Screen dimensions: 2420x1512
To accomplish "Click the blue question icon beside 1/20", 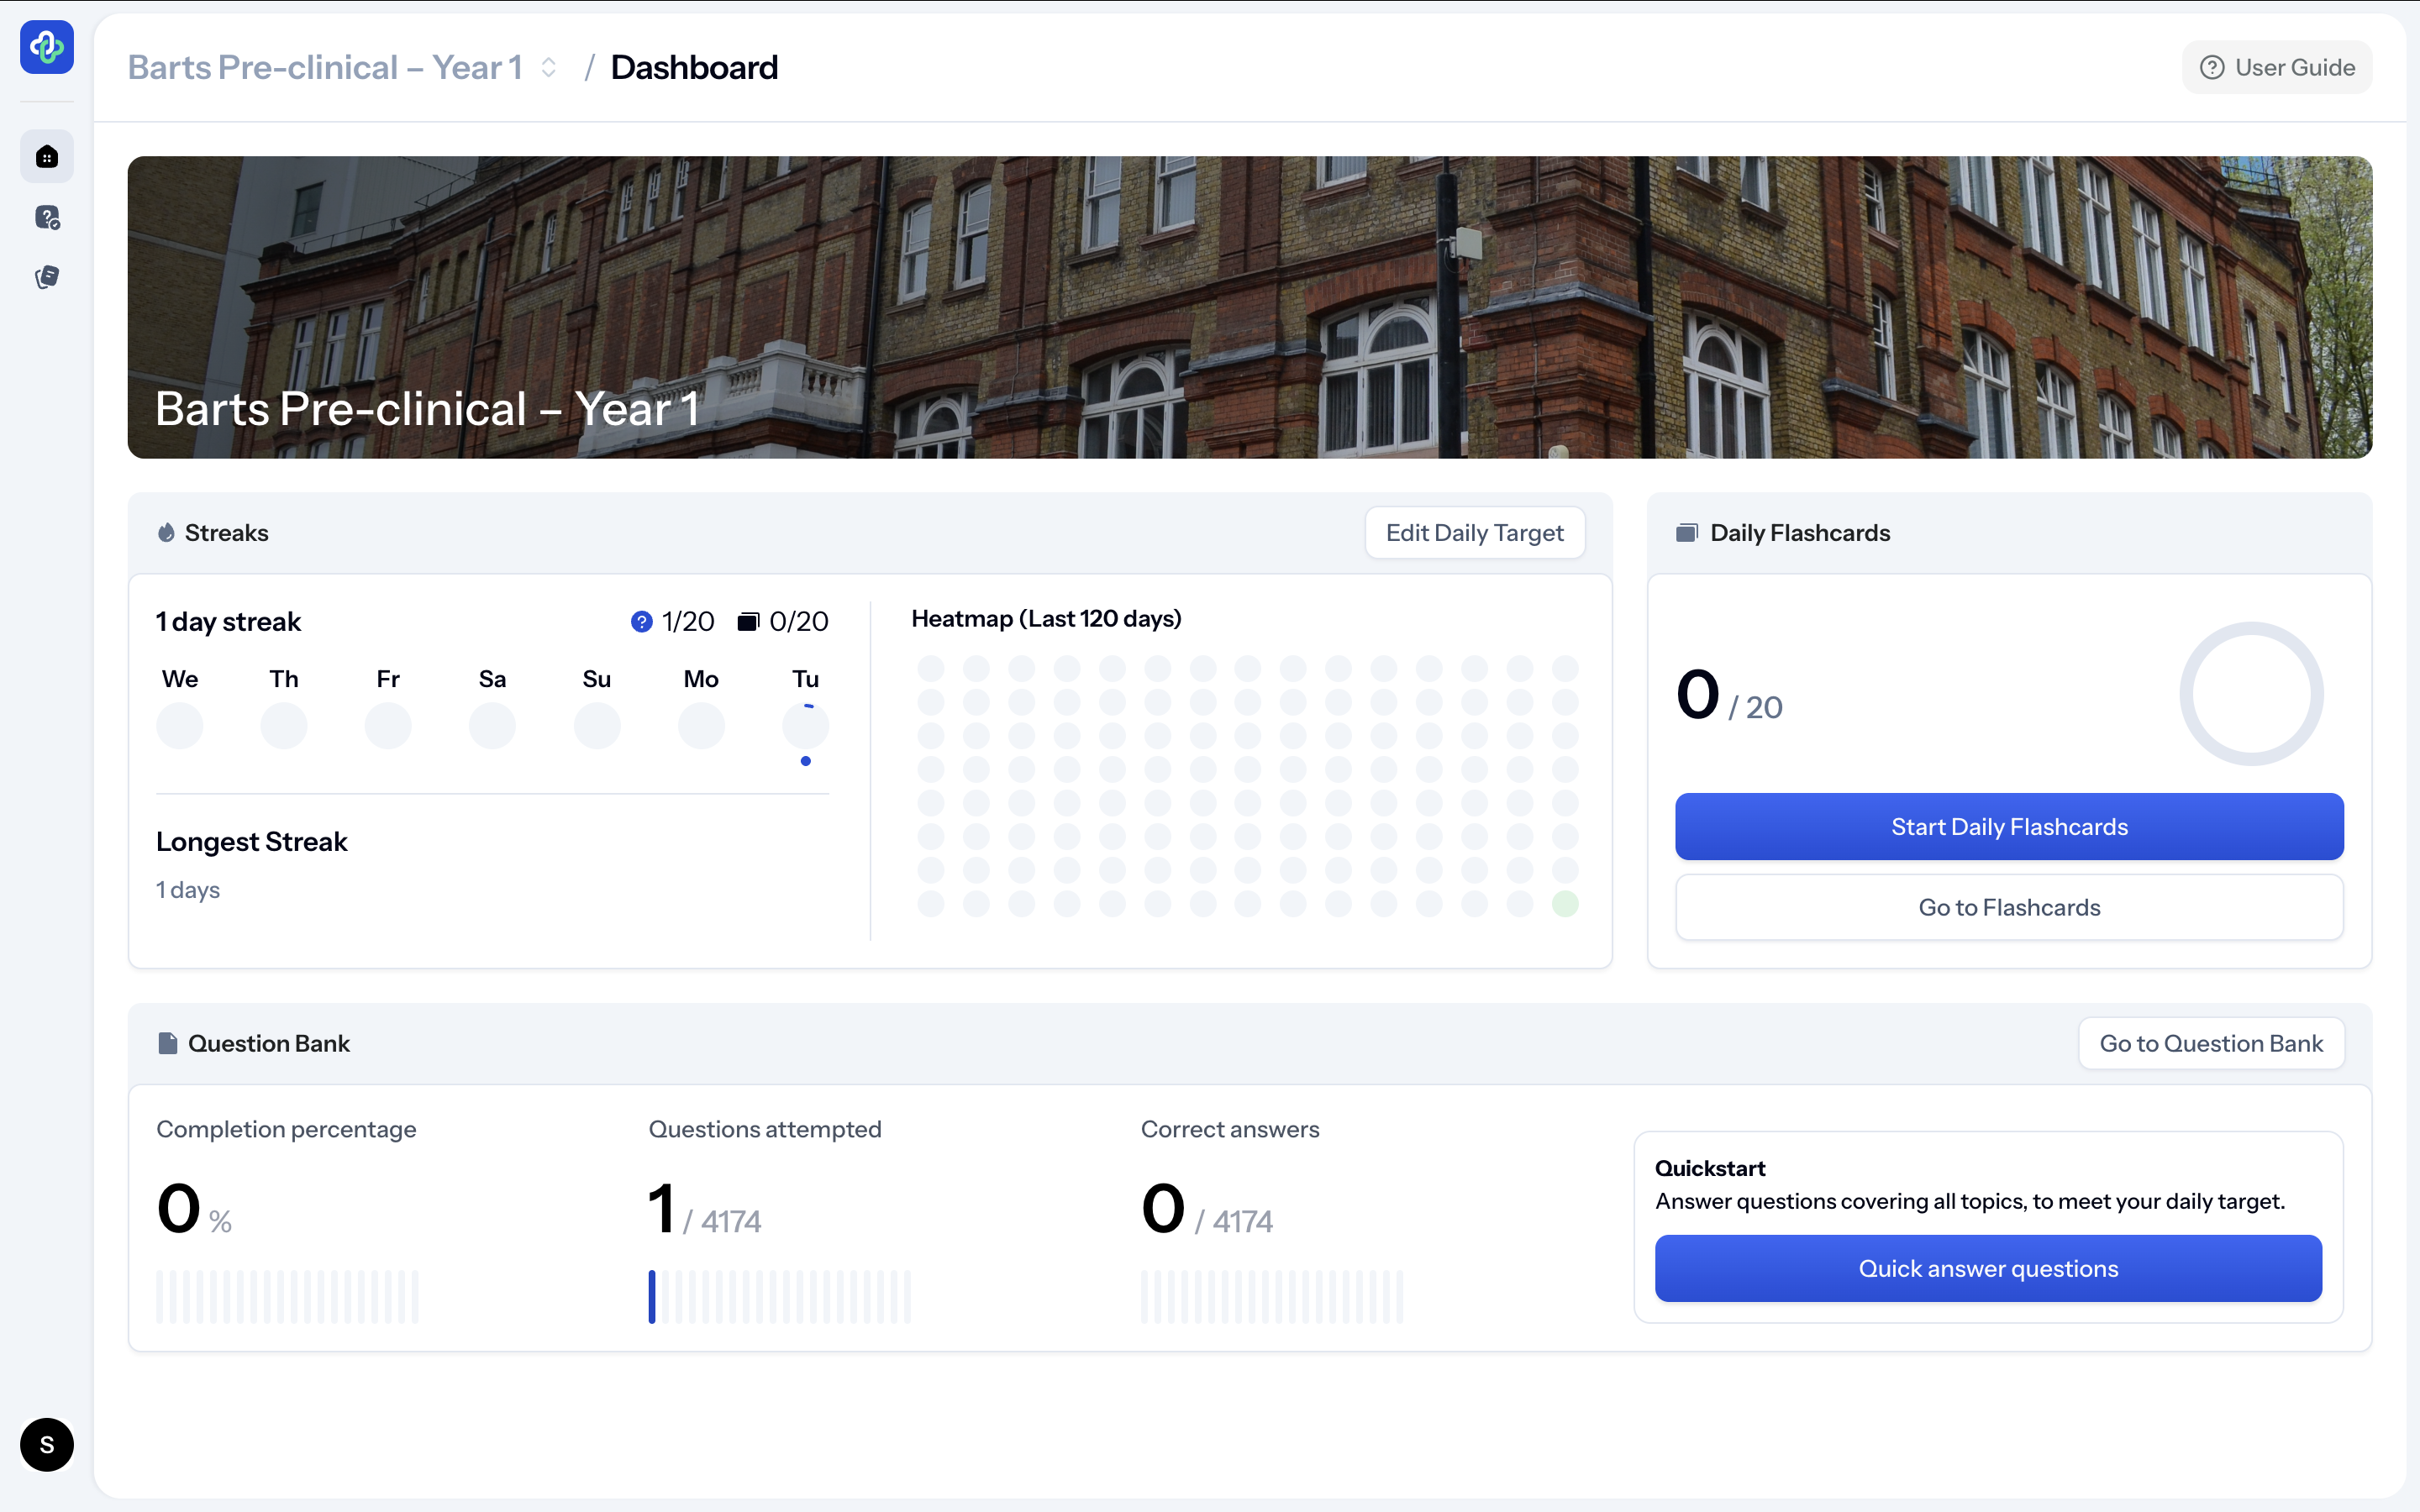I will pos(641,622).
